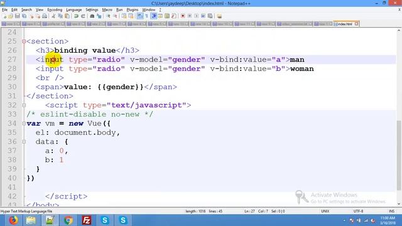
Task: Create a new document with the New icon
Action: [x=4, y=16]
